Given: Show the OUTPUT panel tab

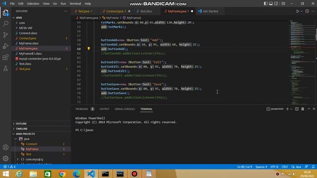Looking at the screenshot, I should point(105,109).
